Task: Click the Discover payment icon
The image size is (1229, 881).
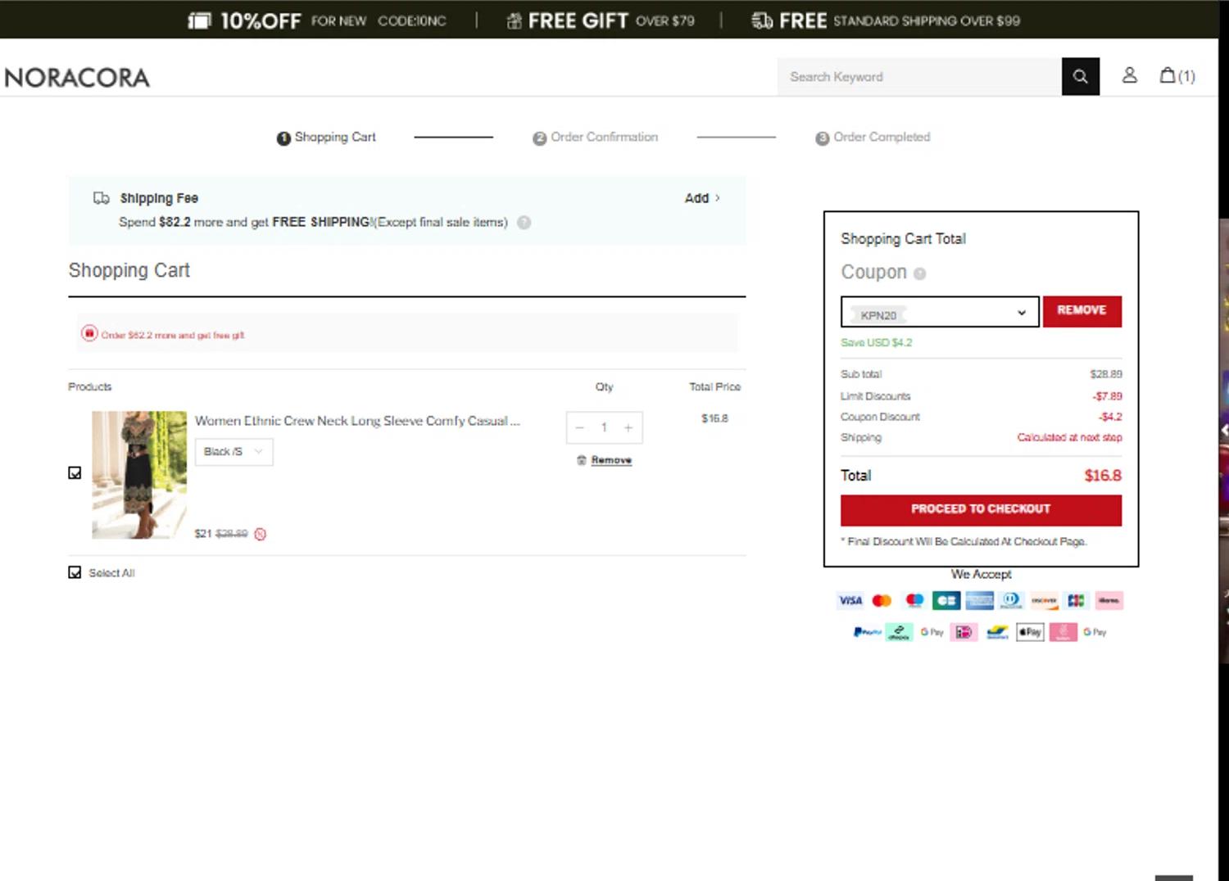Action: 1044,601
